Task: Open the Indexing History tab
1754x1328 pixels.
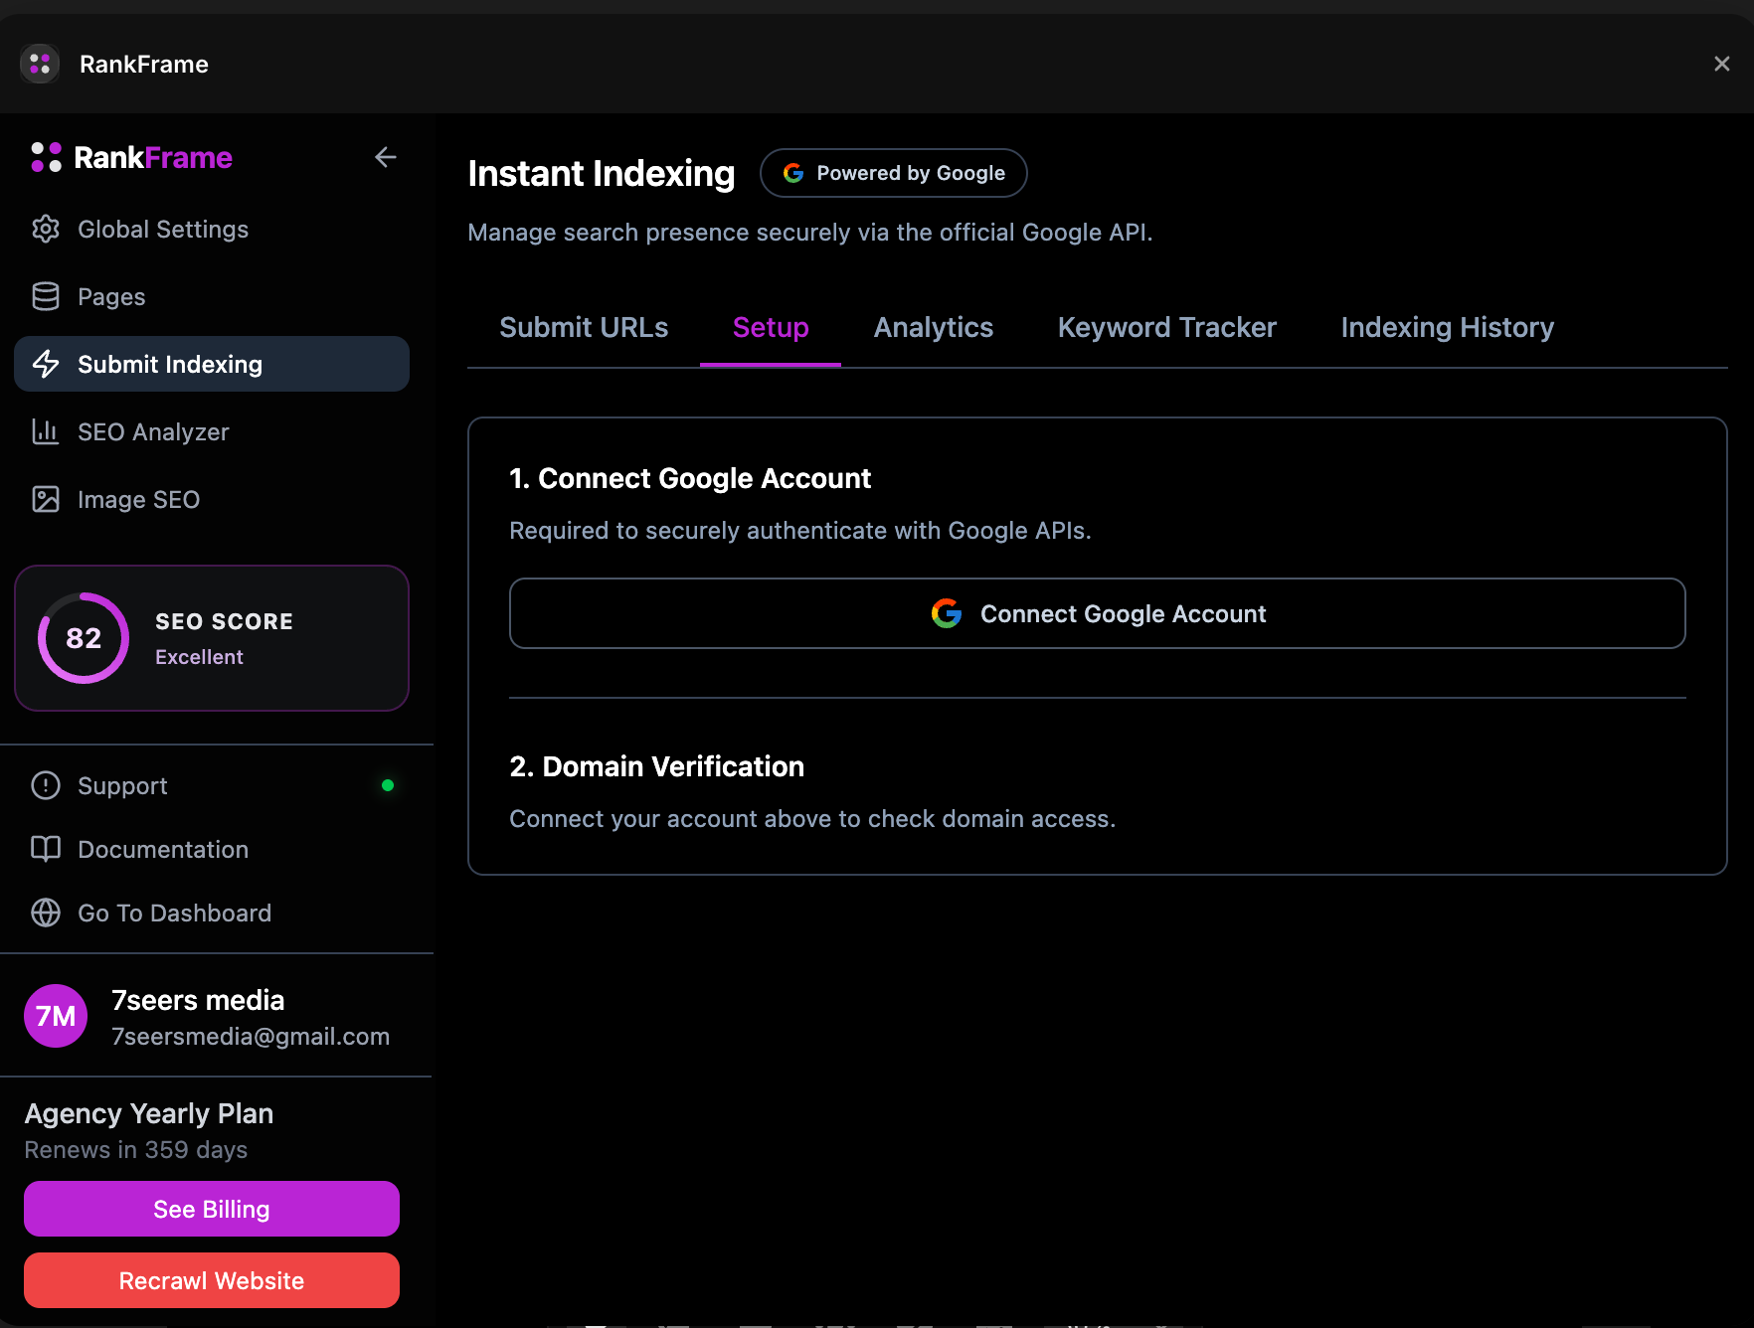Action: [1447, 328]
